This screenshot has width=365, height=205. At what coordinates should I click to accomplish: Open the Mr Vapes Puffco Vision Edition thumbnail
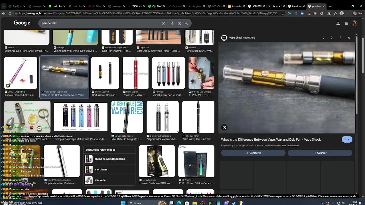(x=196, y=161)
